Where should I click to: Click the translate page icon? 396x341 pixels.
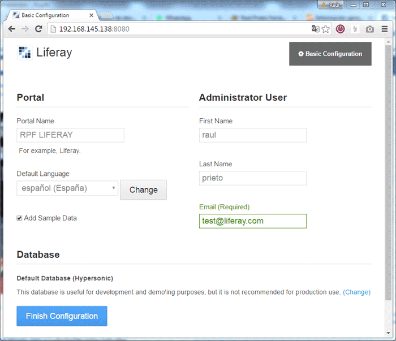pos(316,29)
